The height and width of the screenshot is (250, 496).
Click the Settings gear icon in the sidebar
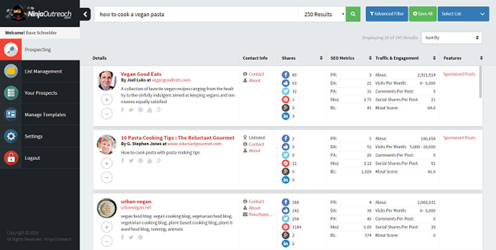click(11, 136)
